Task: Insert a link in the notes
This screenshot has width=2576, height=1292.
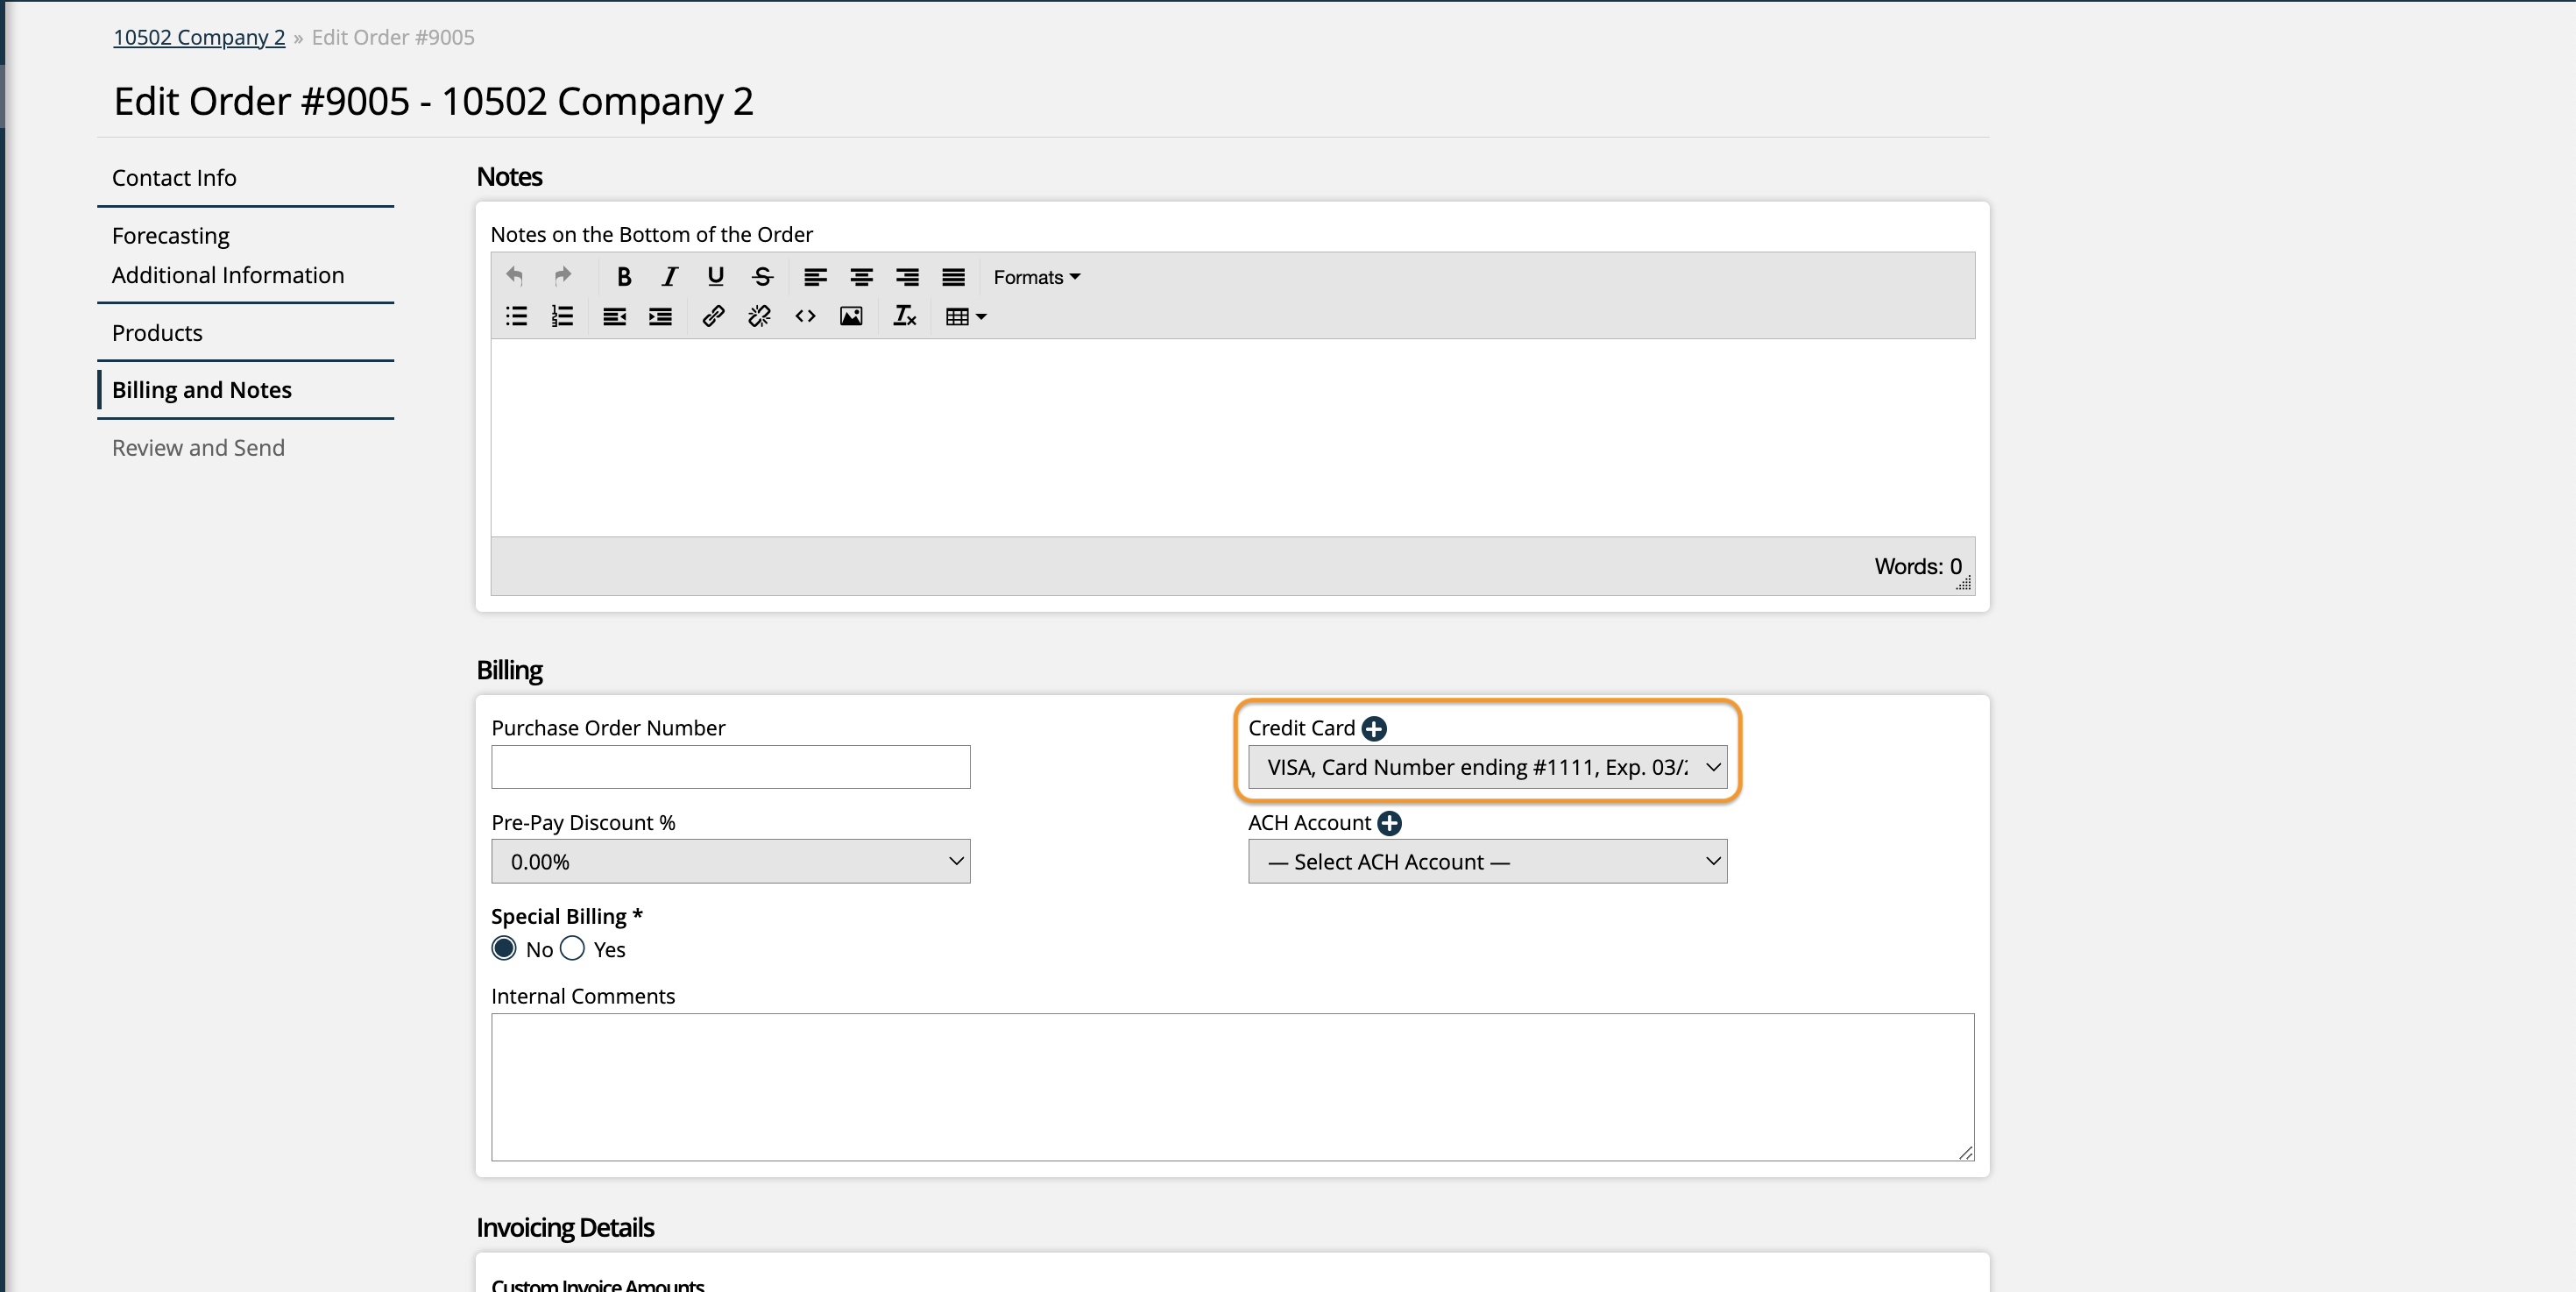Action: tap(712, 316)
